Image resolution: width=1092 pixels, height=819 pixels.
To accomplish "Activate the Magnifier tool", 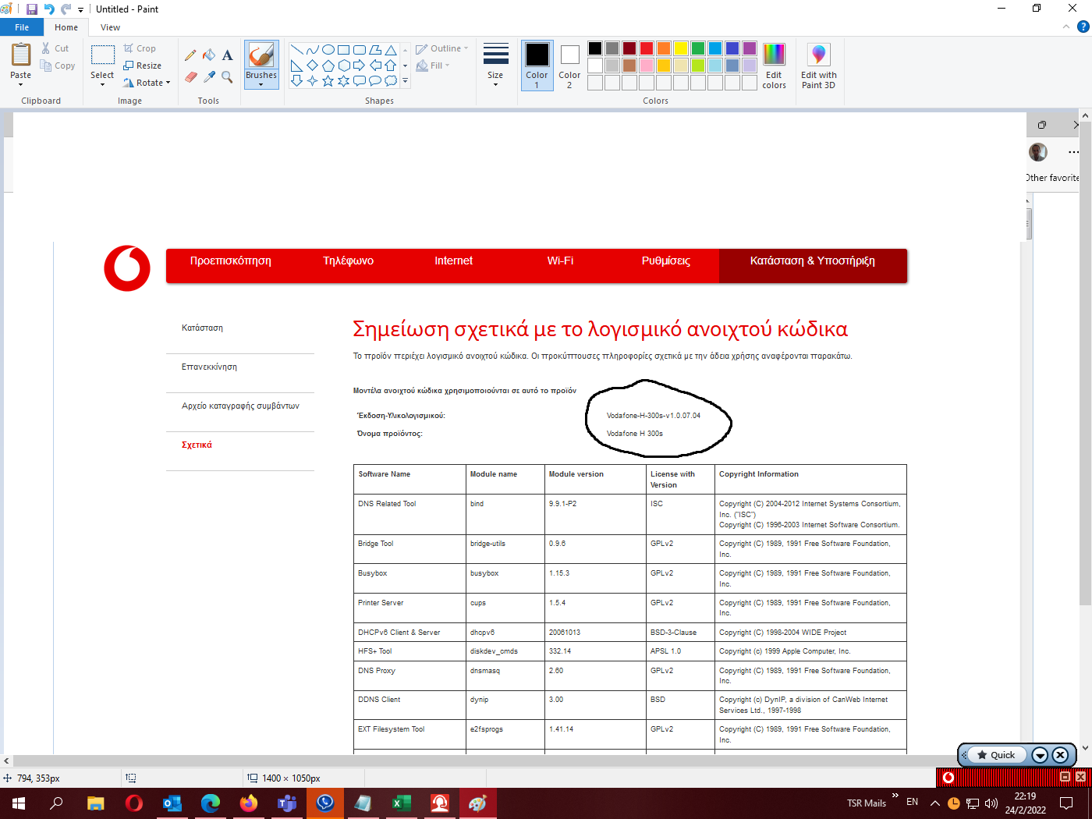I will pyautogui.click(x=227, y=77).
